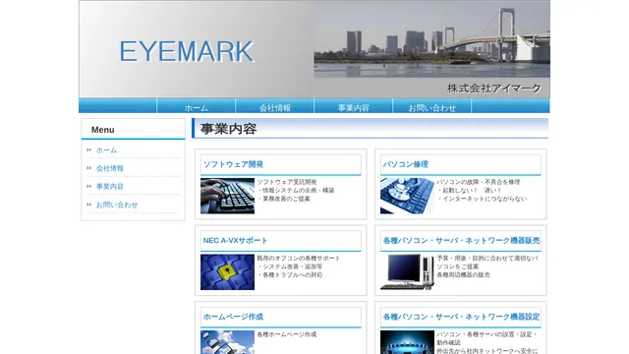Click the desktop computer thumbnail for 機器販売

click(x=407, y=272)
